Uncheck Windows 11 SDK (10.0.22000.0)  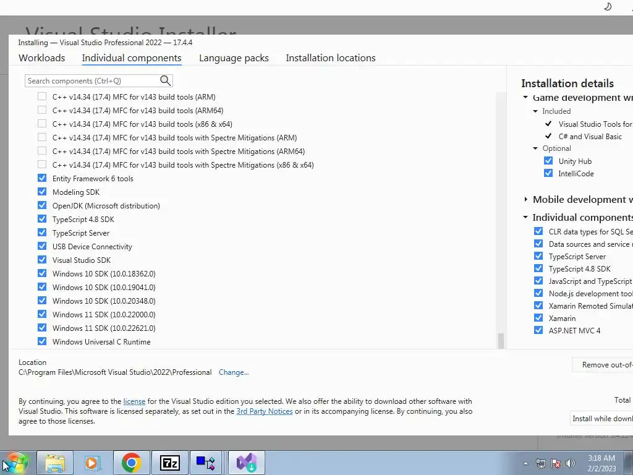click(42, 314)
